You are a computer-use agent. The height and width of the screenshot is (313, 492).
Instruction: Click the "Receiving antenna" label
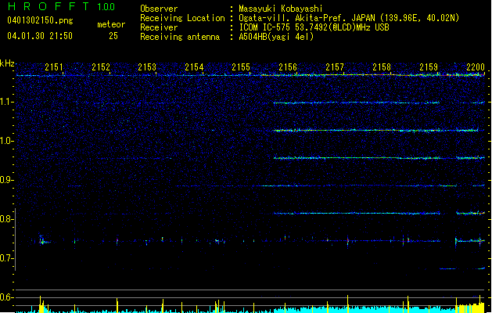[180, 37]
